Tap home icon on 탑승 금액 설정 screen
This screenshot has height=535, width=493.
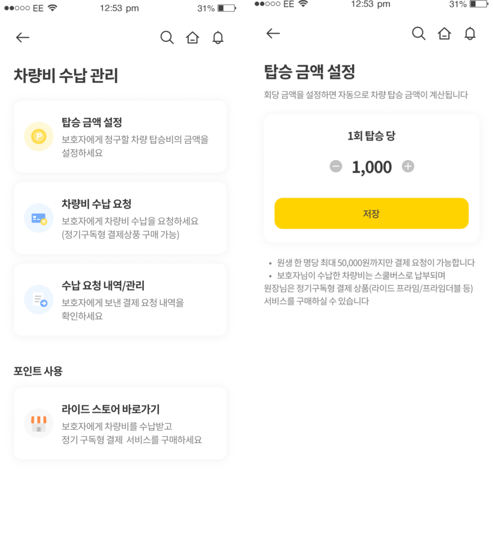(444, 33)
